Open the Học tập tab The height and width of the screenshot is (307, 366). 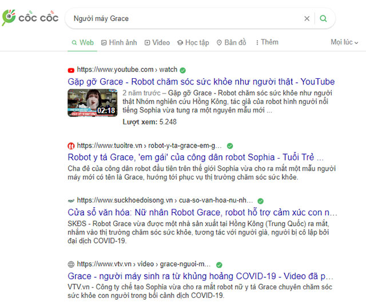point(193,43)
